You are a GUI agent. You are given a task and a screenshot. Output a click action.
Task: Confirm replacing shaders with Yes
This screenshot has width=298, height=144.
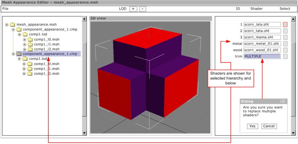[x=252, y=126]
